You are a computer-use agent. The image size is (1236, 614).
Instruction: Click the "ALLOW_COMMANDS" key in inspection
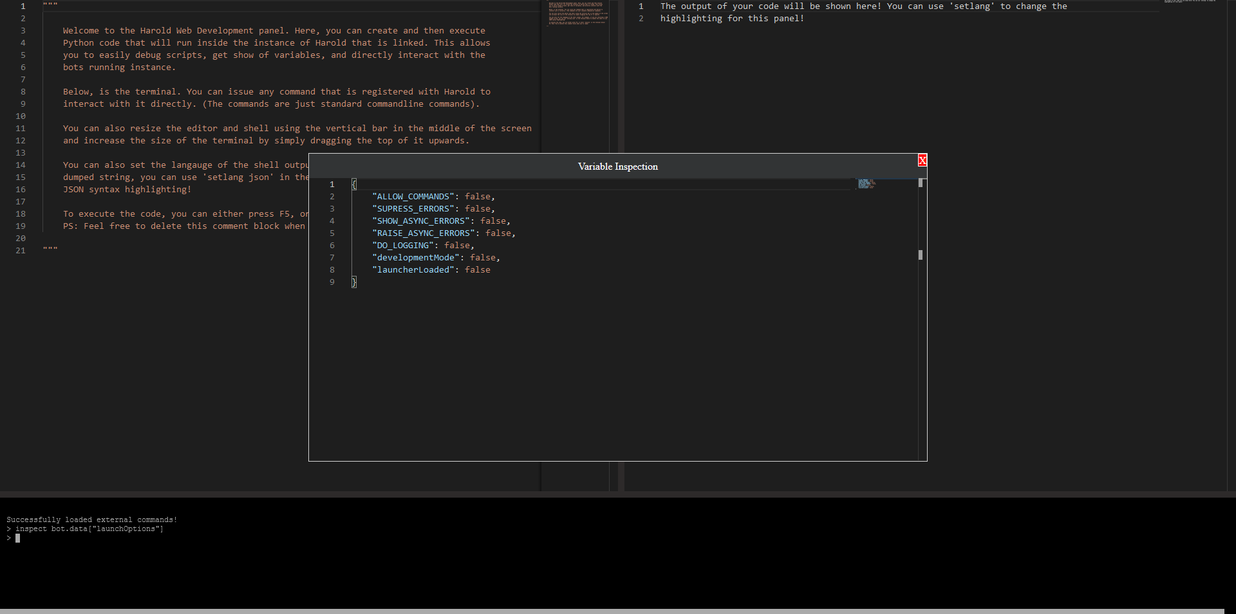click(413, 197)
